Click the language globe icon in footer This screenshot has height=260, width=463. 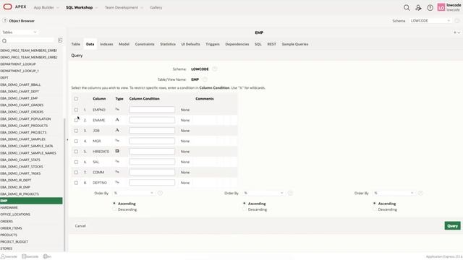(45, 256)
